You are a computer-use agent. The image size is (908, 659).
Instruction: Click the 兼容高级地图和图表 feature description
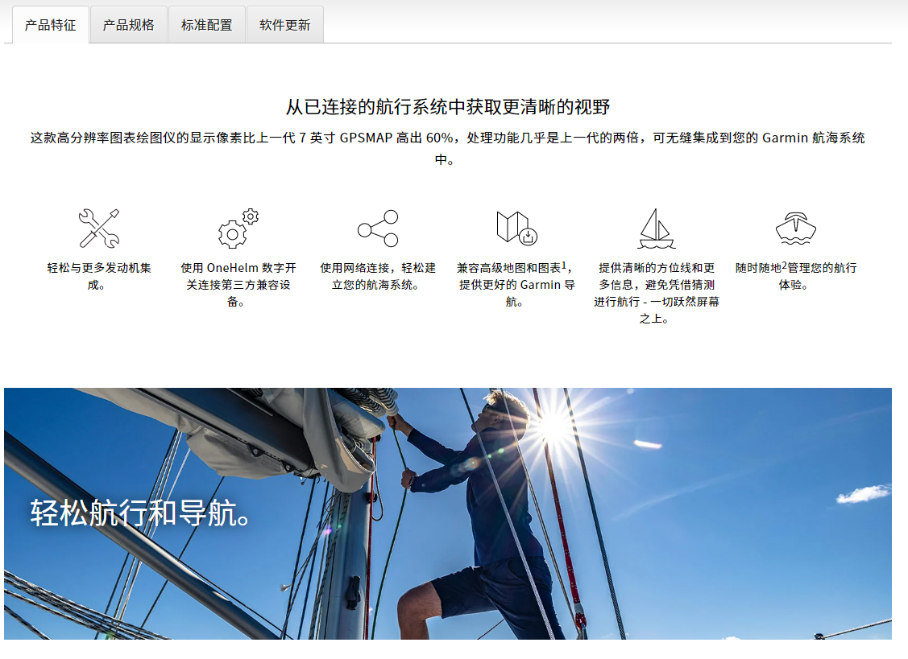tap(516, 285)
